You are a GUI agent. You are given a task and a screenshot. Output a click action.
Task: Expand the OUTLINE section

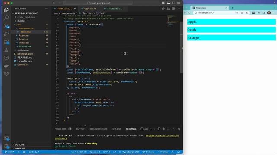click(x=19, y=145)
